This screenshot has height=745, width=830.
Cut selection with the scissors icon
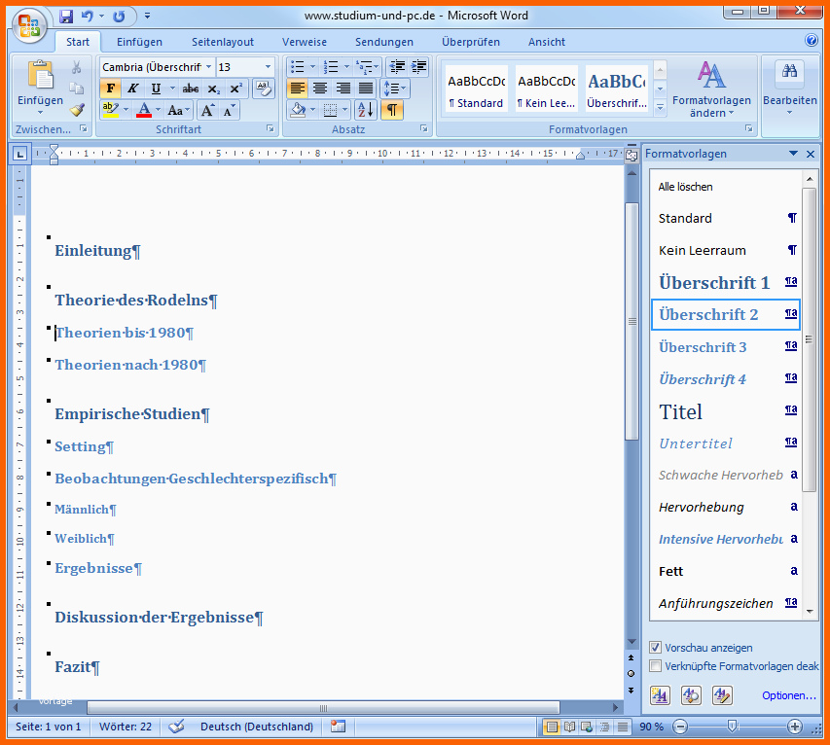77,67
